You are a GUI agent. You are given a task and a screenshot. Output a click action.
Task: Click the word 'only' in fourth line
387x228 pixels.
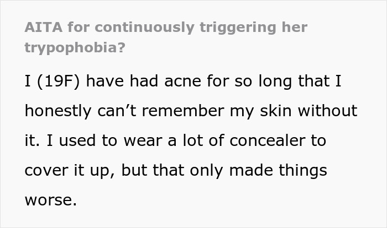tap(207, 171)
